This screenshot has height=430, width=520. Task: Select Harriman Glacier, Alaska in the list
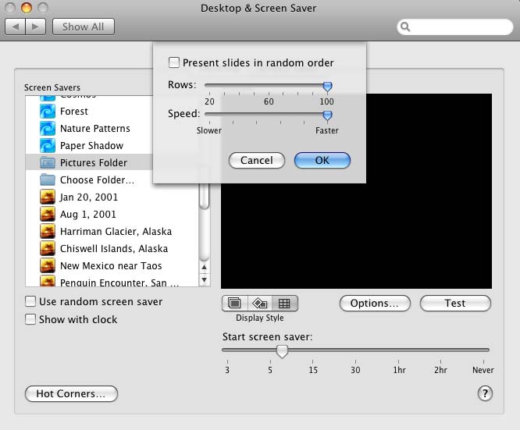pos(112,232)
